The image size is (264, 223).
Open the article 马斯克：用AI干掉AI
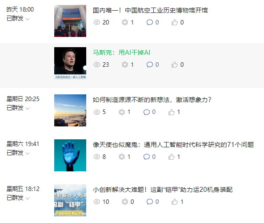tap(121, 53)
